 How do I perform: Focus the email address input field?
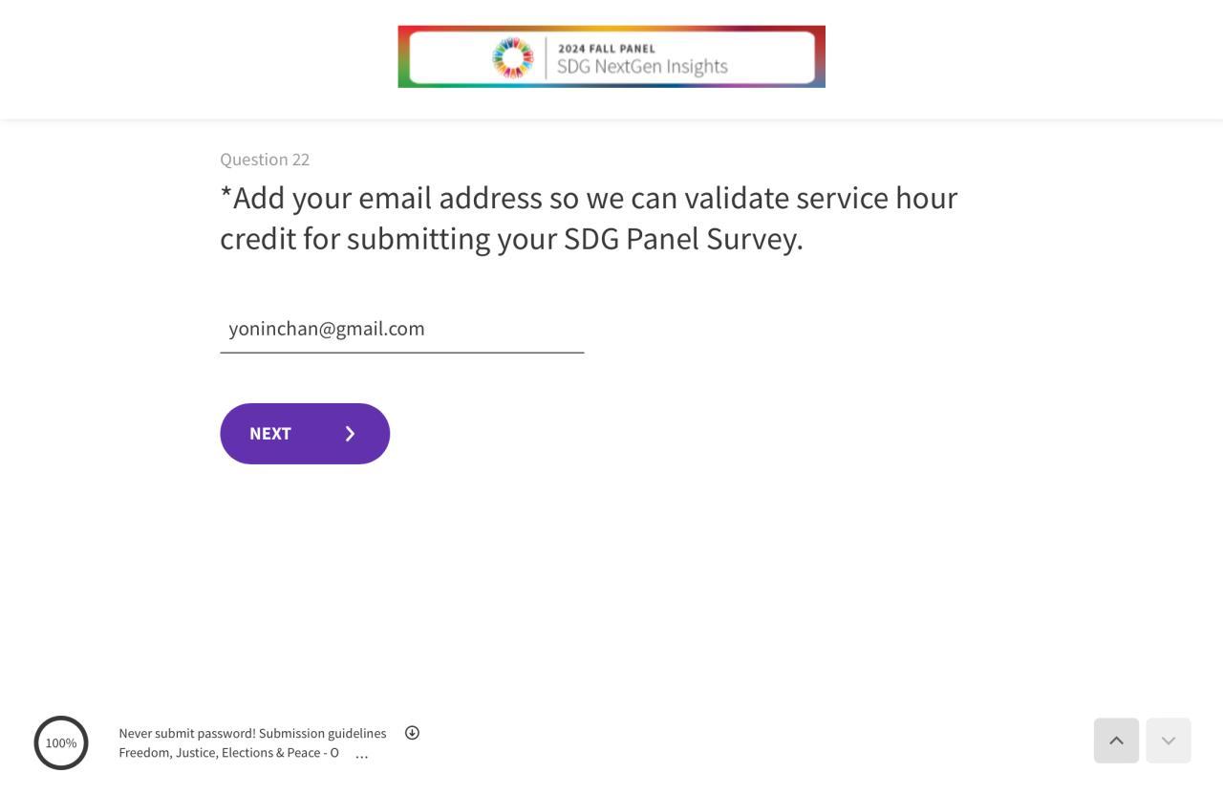coord(401,330)
